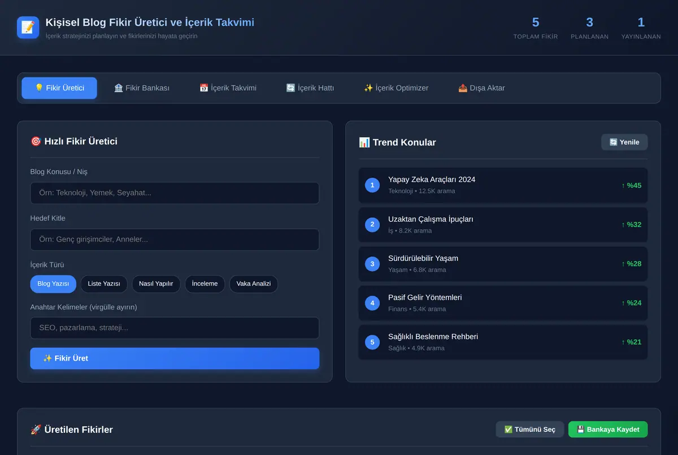Click rank badge 3 beside Sürdürülebilir Yaşam
678x455 pixels.
(x=372, y=264)
